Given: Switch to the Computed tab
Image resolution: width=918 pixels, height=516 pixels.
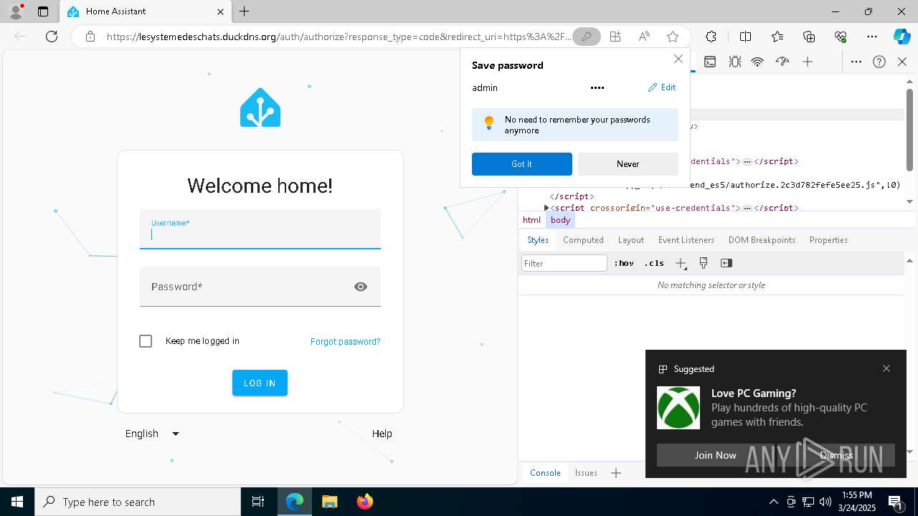Looking at the screenshot, I should click(x=583, y=240).
